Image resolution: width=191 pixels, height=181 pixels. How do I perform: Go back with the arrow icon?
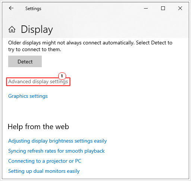coord(11,8)
